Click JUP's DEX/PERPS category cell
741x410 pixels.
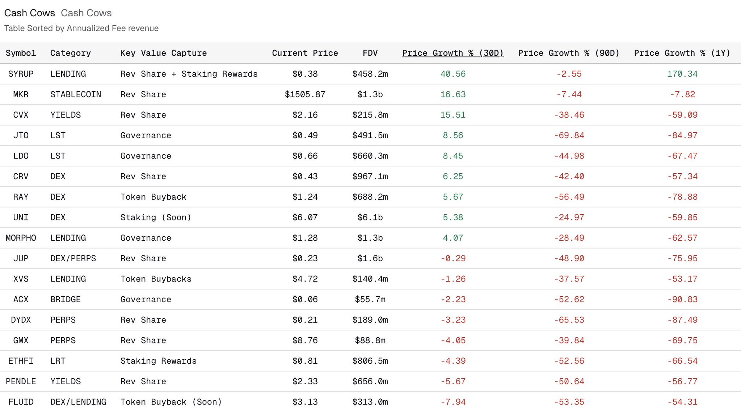click(73, 258)
